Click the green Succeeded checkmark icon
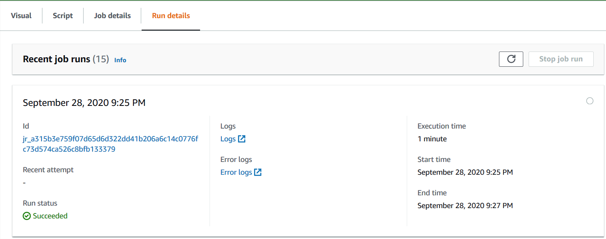The width and height of the screenshot is (606, 239). (27, 216)
